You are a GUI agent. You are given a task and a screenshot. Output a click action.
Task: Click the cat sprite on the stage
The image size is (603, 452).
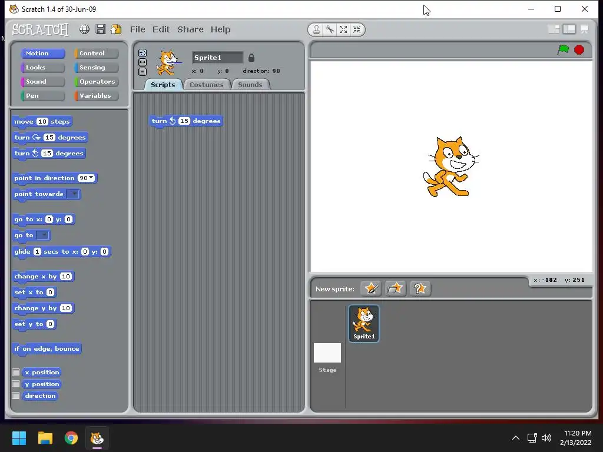[x=450, y=167]
